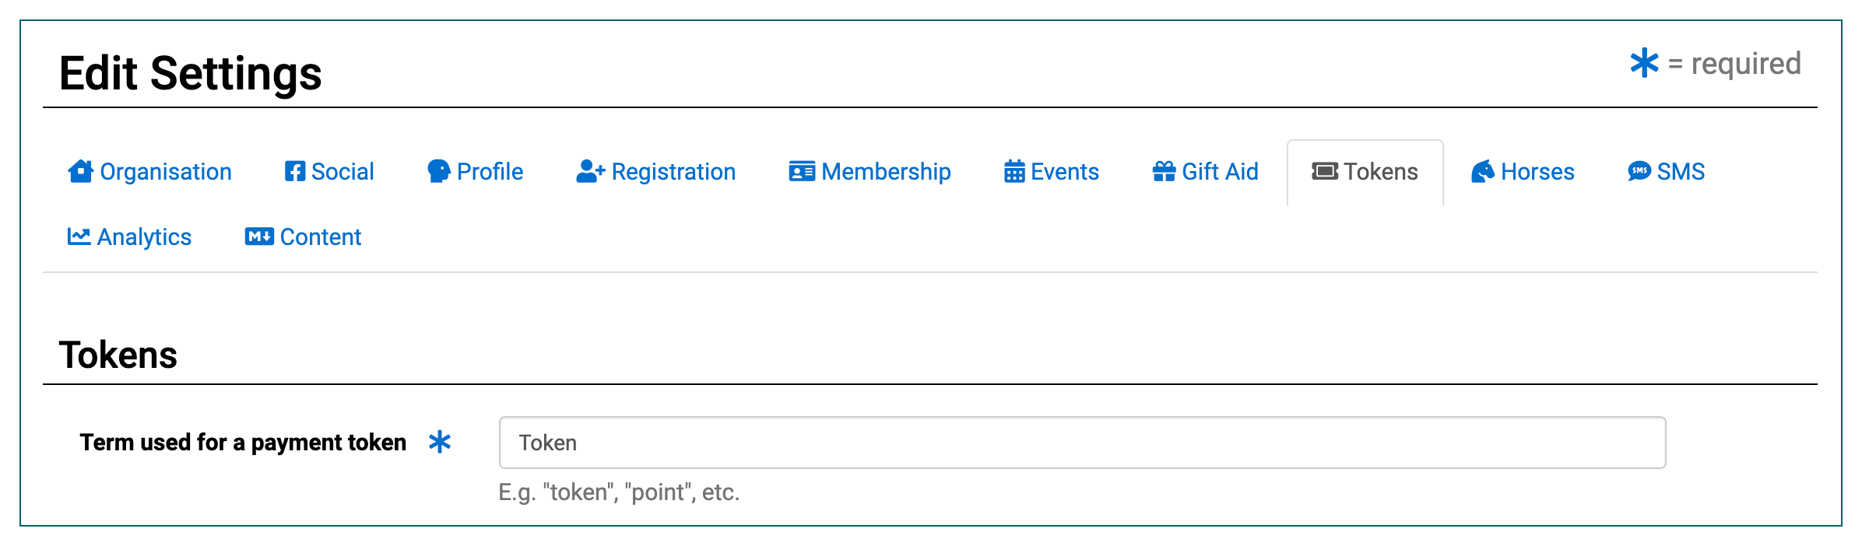Click the user-plus icon beside Registration
1862x546 pixels.
pyautogui.click(x=590, y=171)
